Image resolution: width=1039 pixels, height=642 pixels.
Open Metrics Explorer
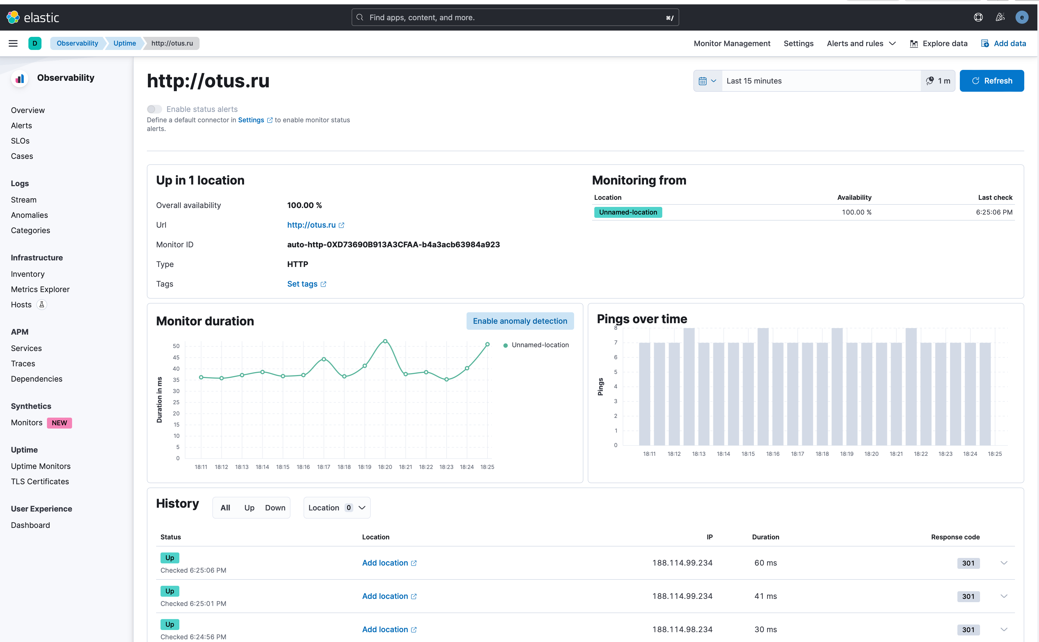[x=40, y=289]
